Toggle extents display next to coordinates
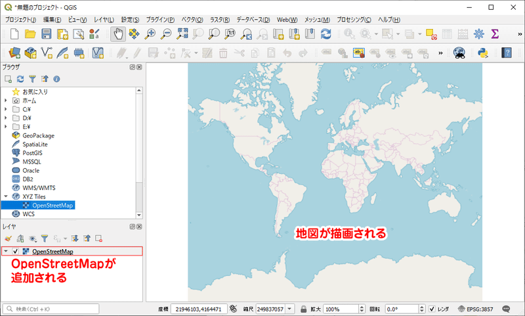Screen dimensions: 525x316 [x=234, y=309]
